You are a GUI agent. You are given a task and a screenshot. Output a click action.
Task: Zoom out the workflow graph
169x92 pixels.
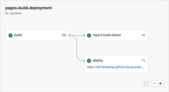point(154,83)
